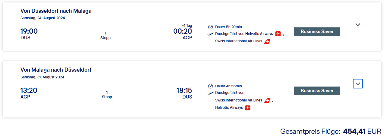Show the 1 Stopp info for the outbound flight
Screen dimensions: 384x137
coord(105,35)
